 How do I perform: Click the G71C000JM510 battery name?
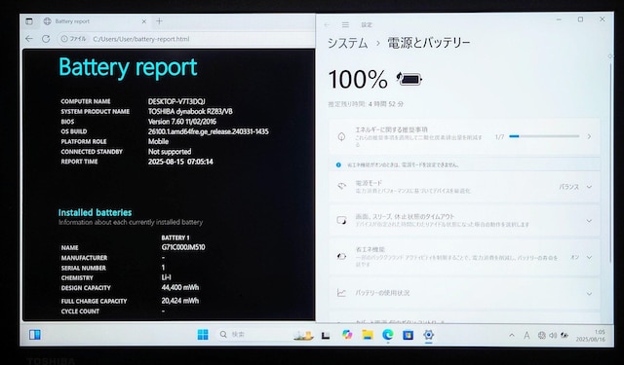click(x=183, y=247)
